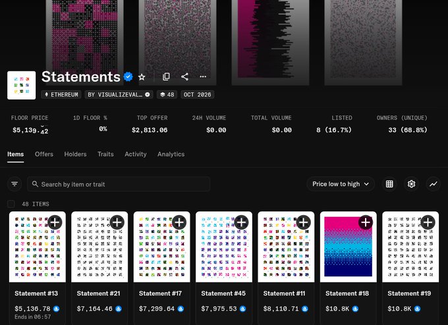Click the listed value 8 (16.7%)
The width and height of the screenshot is (448, 325).
pos(334,130)
